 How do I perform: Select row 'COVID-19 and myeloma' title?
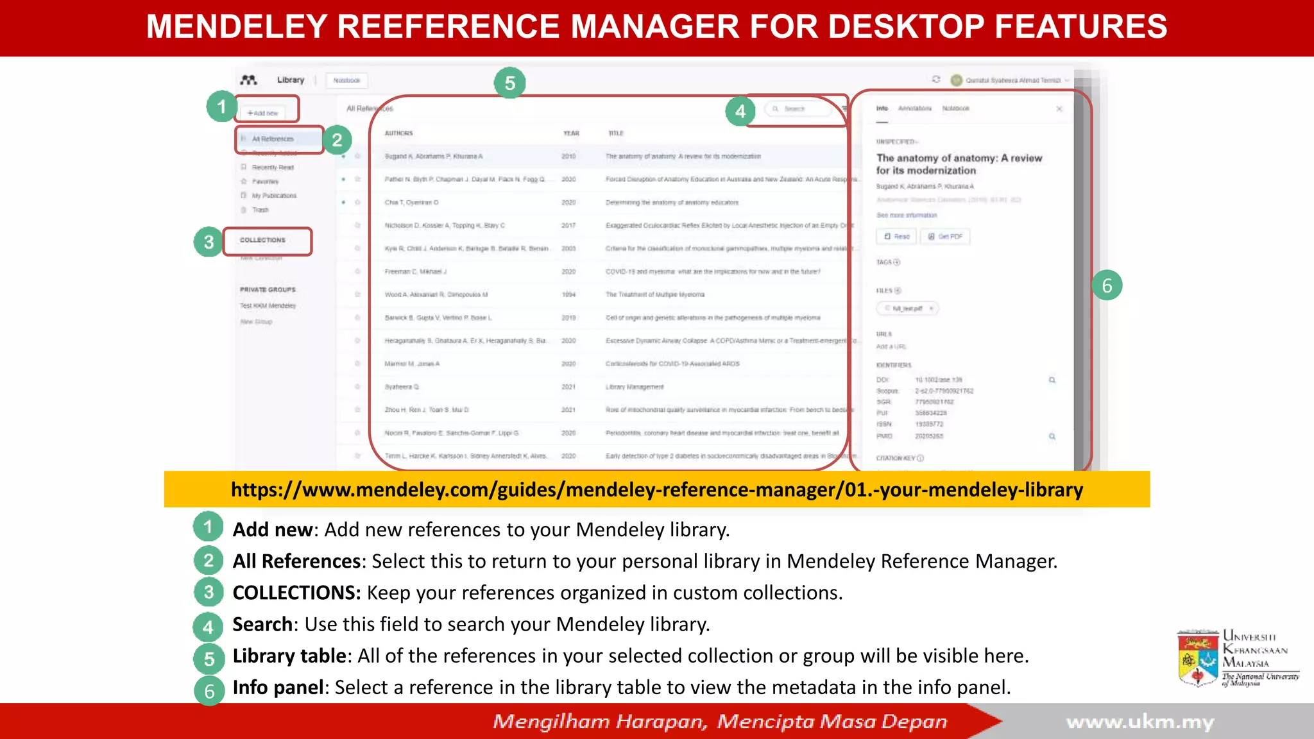point(712,271)
